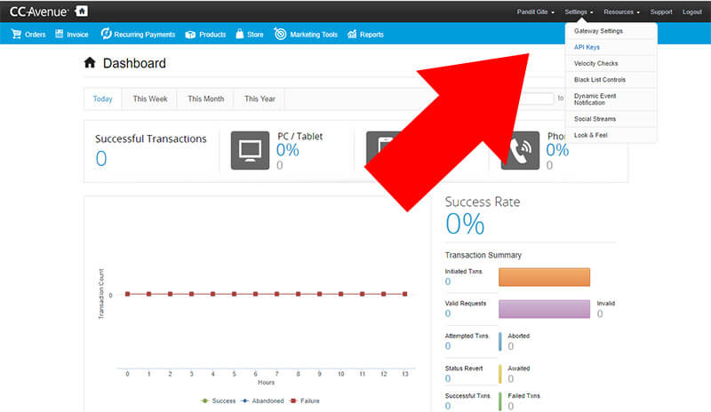The image size is (711, 412).
Task: Open the Support link
Action: (x=661, y=12)
